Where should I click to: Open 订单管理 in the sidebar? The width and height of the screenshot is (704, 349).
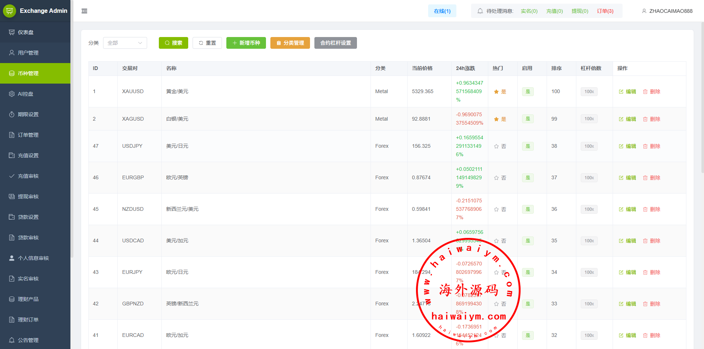coord(28,135)
